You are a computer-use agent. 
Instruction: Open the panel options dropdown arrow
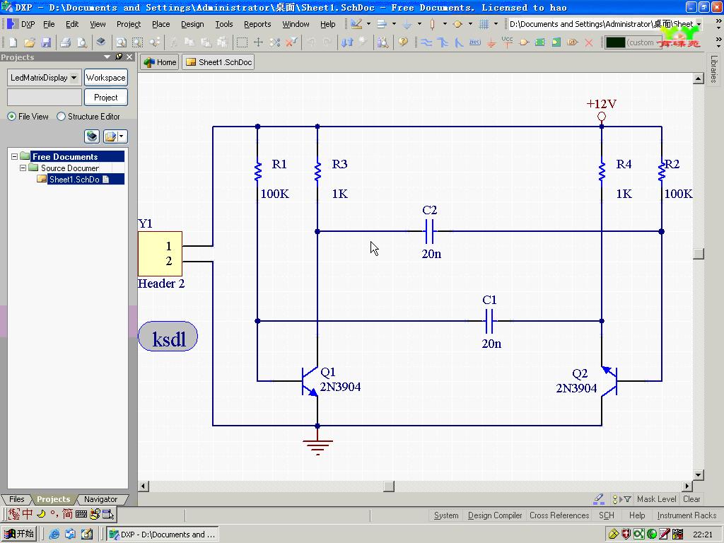point(122,136)
